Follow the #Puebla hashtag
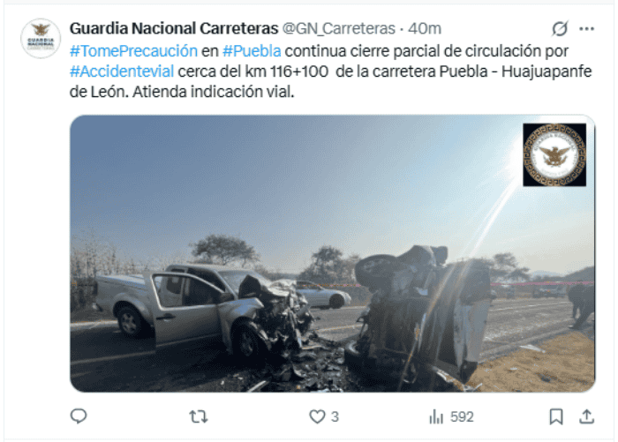618x442 pixels. point(252,51)
